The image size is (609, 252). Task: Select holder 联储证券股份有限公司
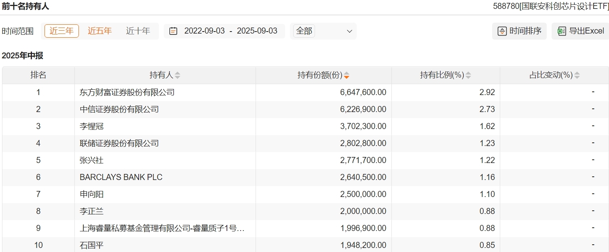pyautogui.click(x=119, y=143)
